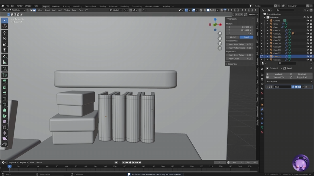Switch to face select mode
The width and height of the screenshot is (314, 176).
click(x=34, y=10)
